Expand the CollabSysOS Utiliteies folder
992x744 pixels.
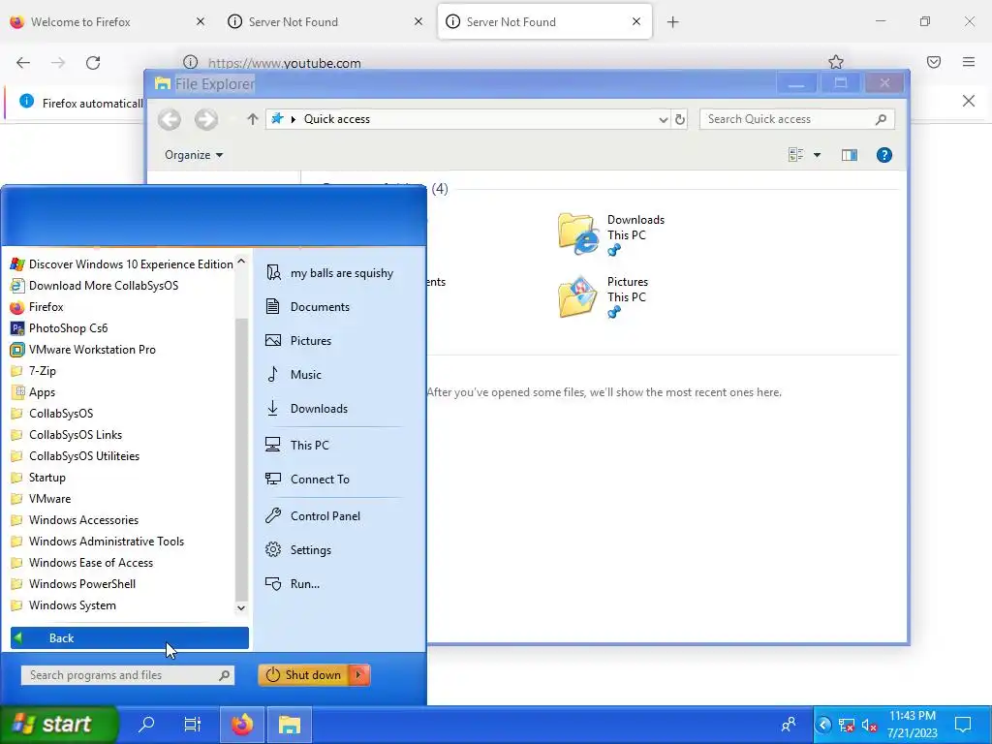pos(76,456)
